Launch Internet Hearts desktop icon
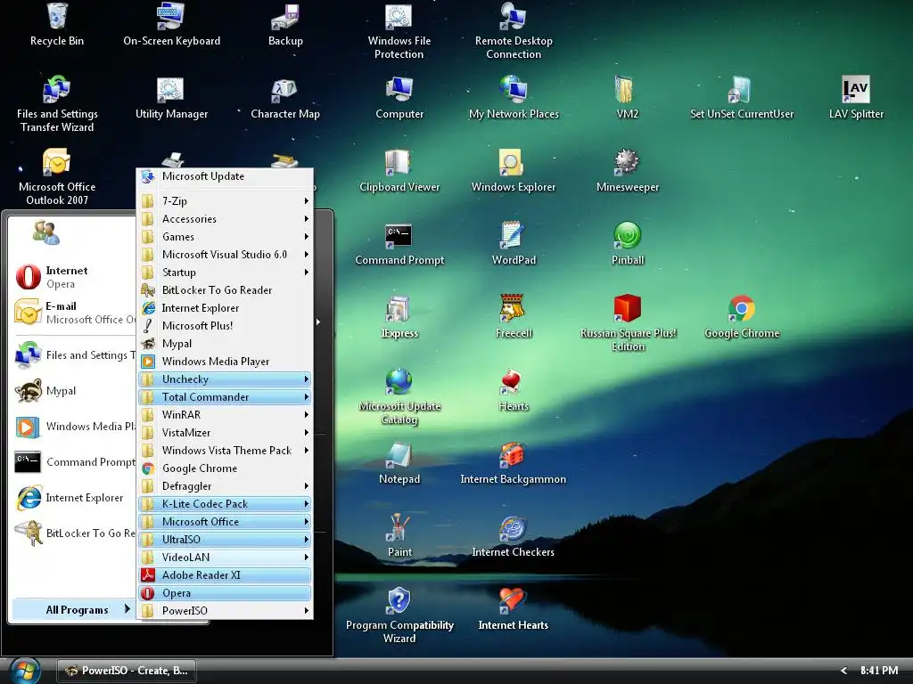The width and height of the screenshot is (913, 684). point(513,609)
